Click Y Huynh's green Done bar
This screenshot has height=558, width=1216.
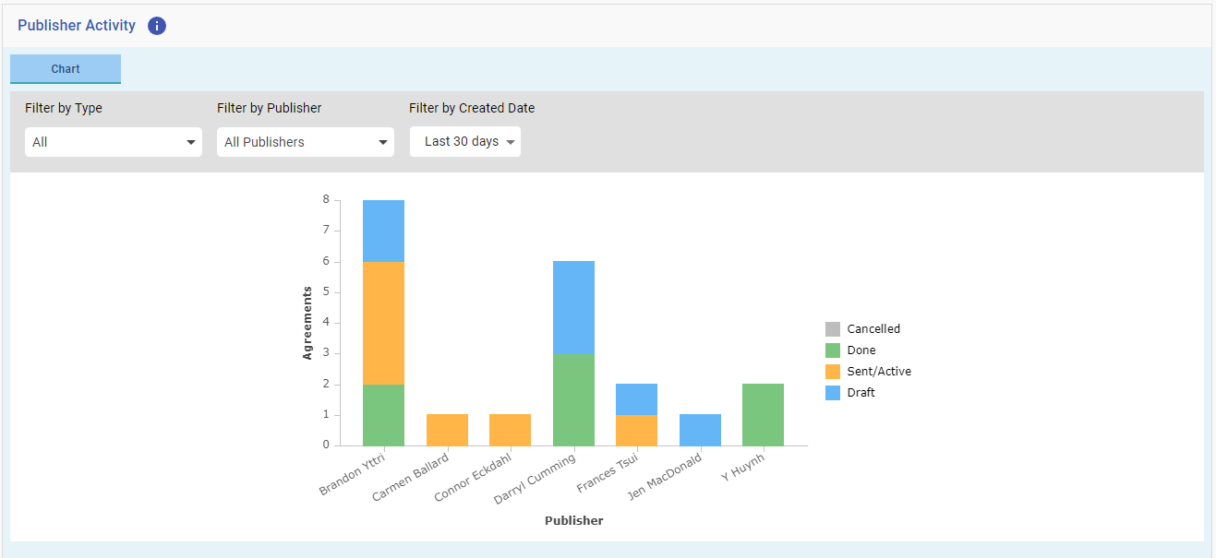tap(763, 415)
